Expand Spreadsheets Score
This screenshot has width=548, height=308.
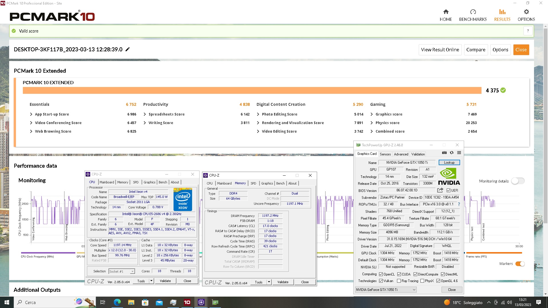(x=145, y=114)
